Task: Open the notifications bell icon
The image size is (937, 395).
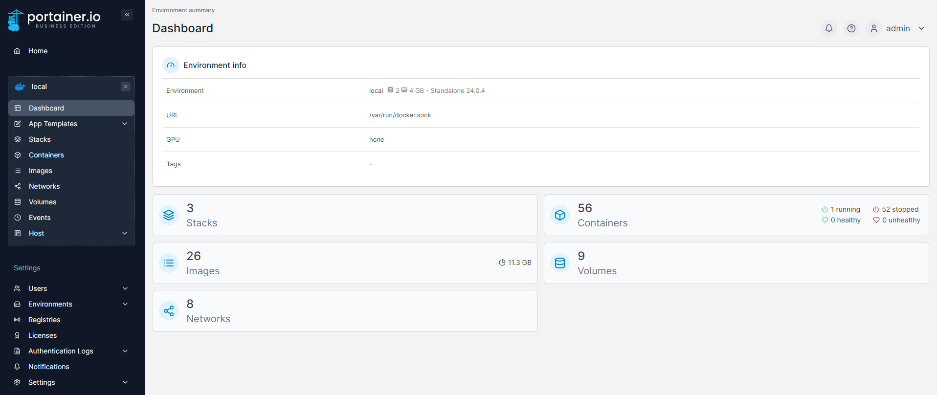Action: pyautogui.click(x=829, y=28)
